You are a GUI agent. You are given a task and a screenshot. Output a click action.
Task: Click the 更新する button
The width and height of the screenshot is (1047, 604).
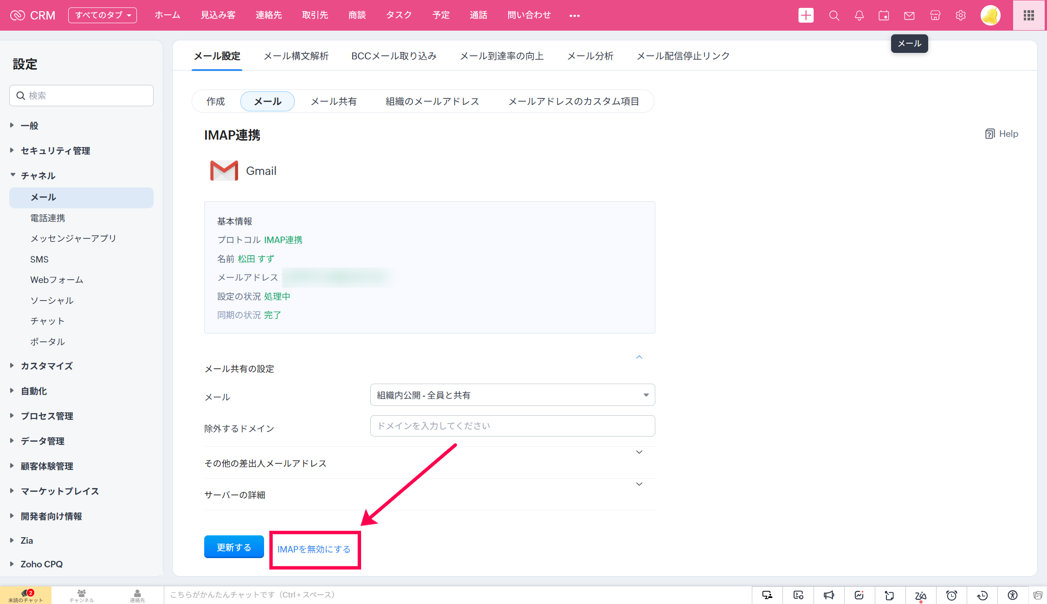[x=234, y=547]
